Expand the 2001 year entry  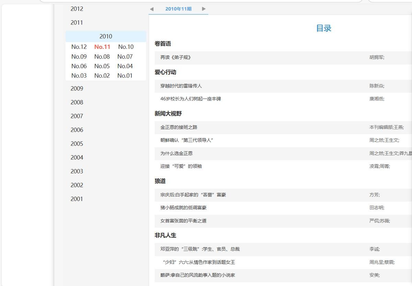[77, 199]
